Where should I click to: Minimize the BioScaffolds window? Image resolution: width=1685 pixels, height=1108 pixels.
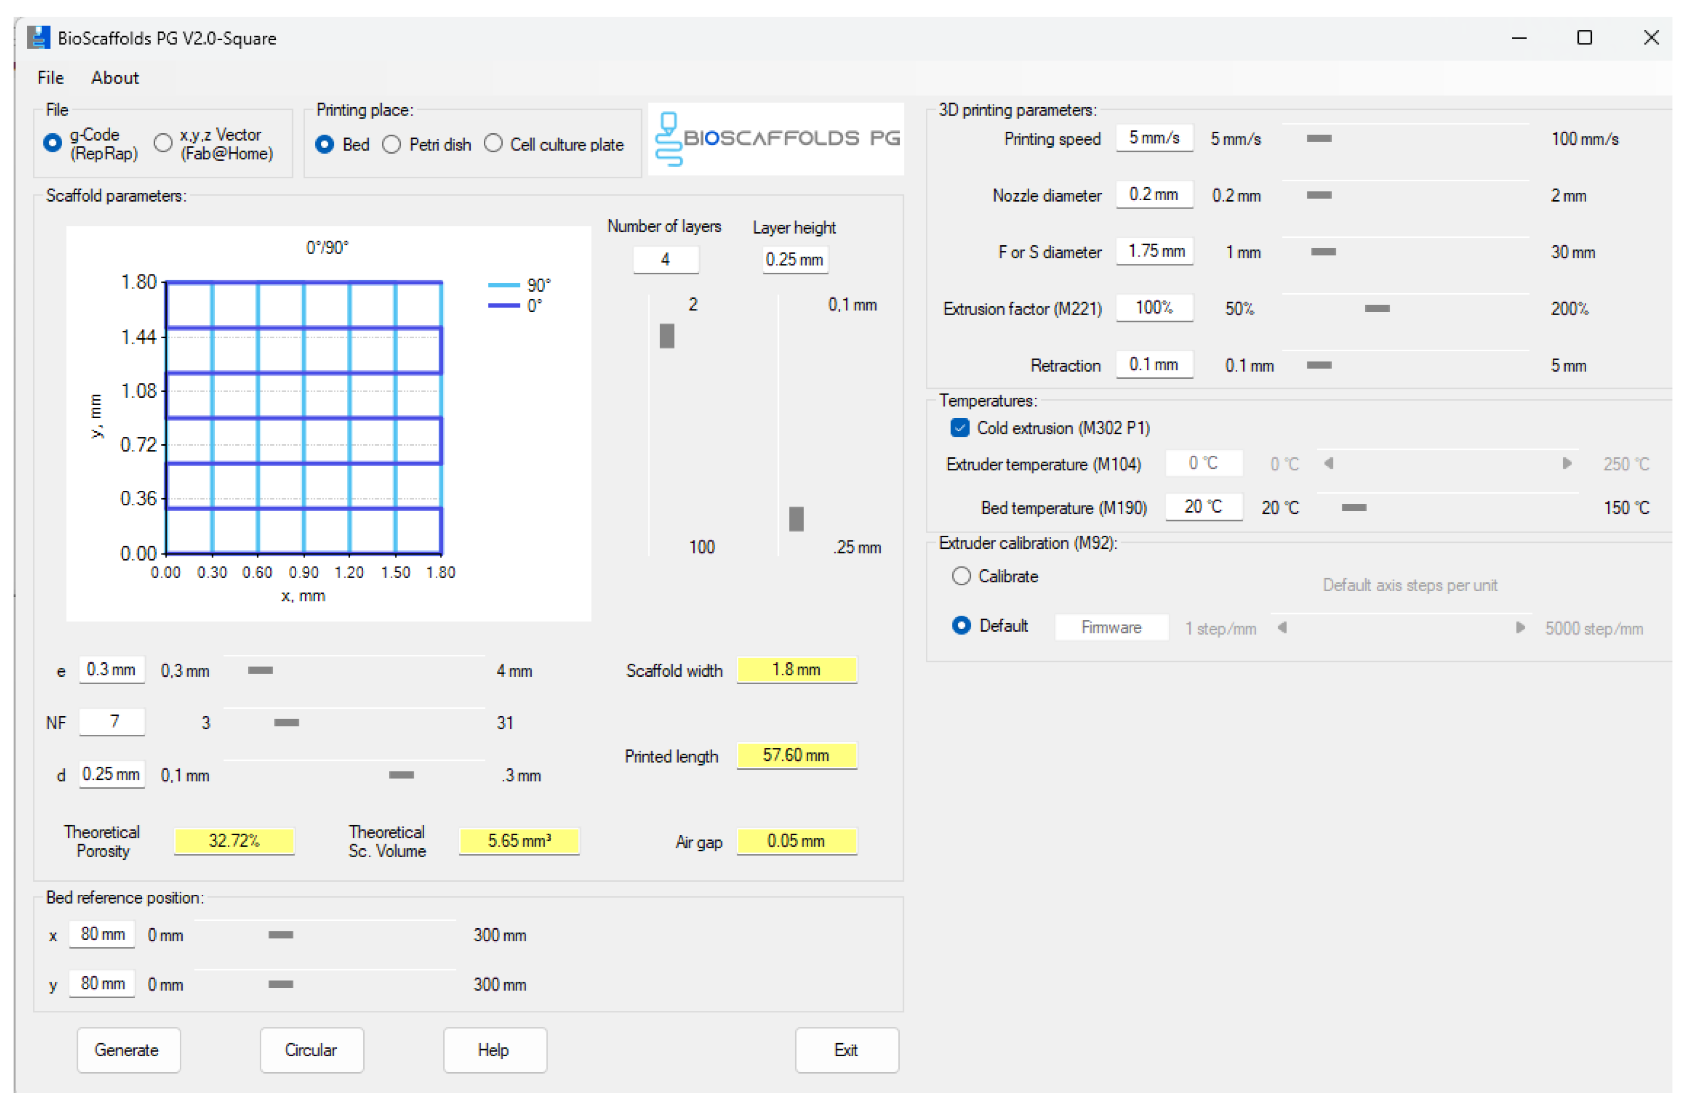[1519, 38]
